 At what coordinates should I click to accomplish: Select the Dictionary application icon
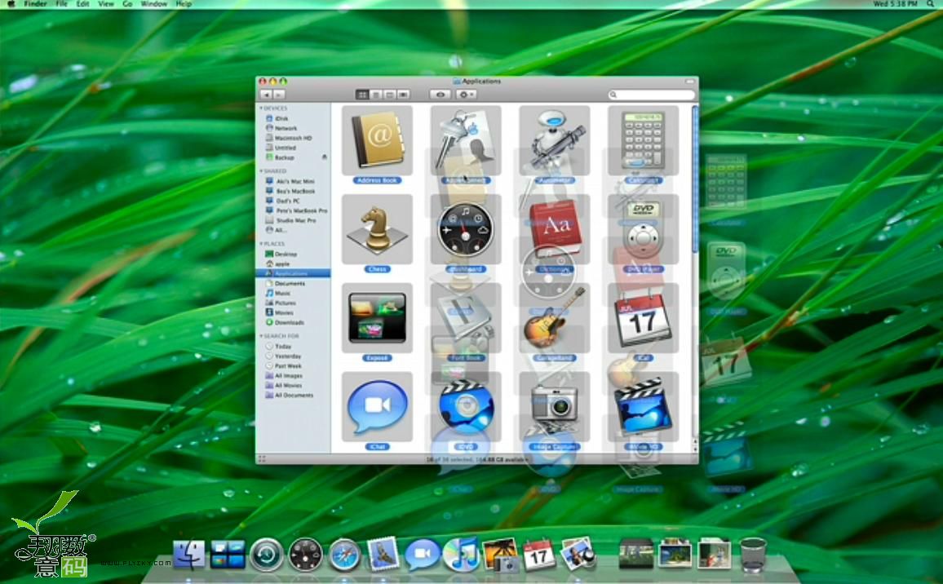coord(555,229)
